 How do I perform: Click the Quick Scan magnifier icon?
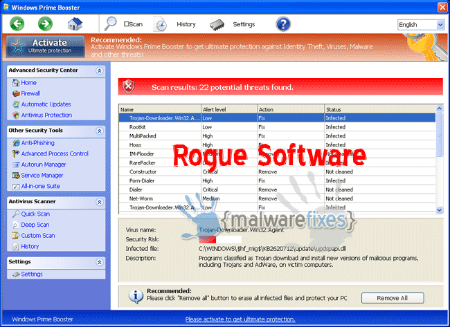tap(16, 214)
